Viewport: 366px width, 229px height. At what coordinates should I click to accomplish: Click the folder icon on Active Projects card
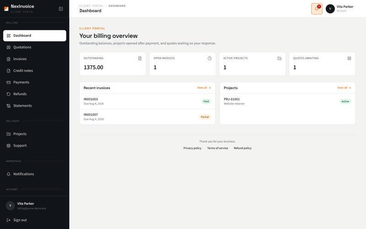(x=280, y=59)
